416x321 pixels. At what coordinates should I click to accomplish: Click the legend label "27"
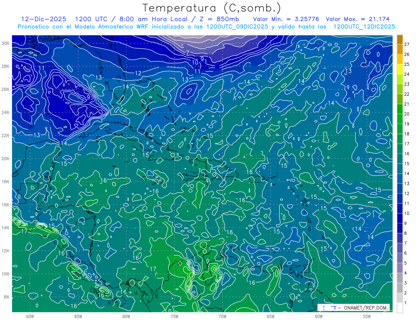tap(407, 44)
